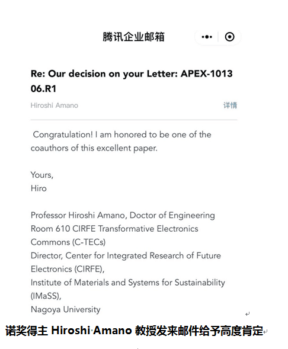288x349 pixels.
Task: Click the Professor Hiroshi Amano signature line
Action: pyautogui.click(x=123, y=216)
